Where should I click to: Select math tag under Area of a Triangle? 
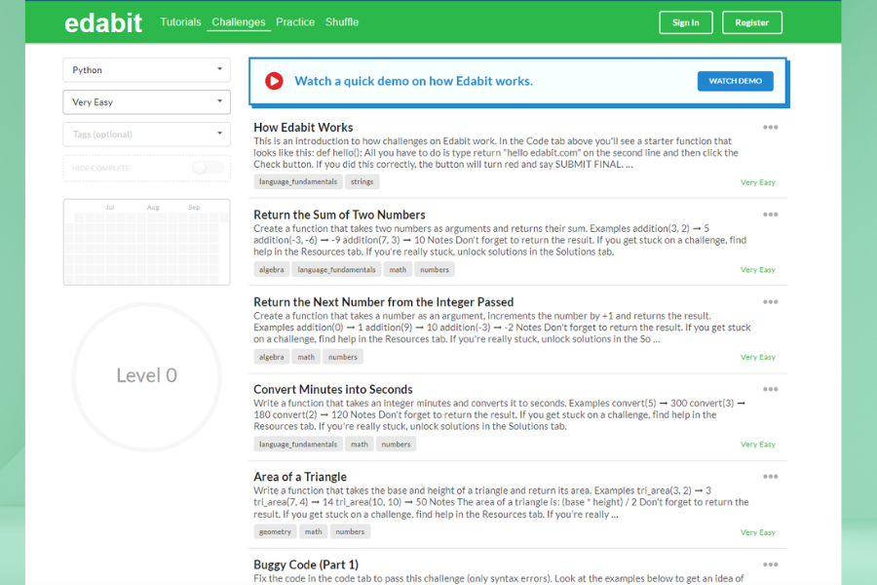tap(313, 531)
